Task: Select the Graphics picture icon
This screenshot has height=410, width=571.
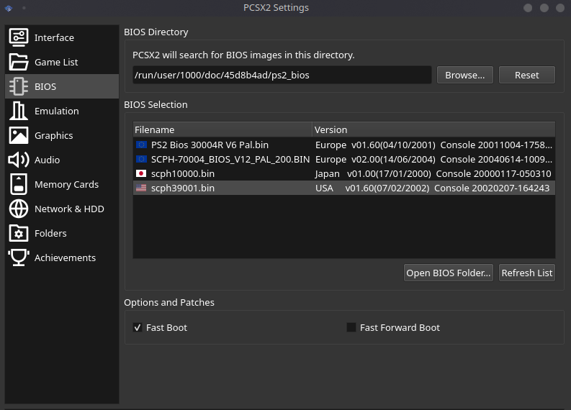Action: pos(19,135)
